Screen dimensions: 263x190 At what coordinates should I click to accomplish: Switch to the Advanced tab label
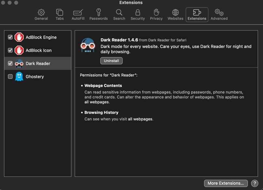tap(219, 19)
